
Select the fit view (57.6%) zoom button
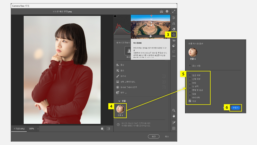tap(19, 129)
